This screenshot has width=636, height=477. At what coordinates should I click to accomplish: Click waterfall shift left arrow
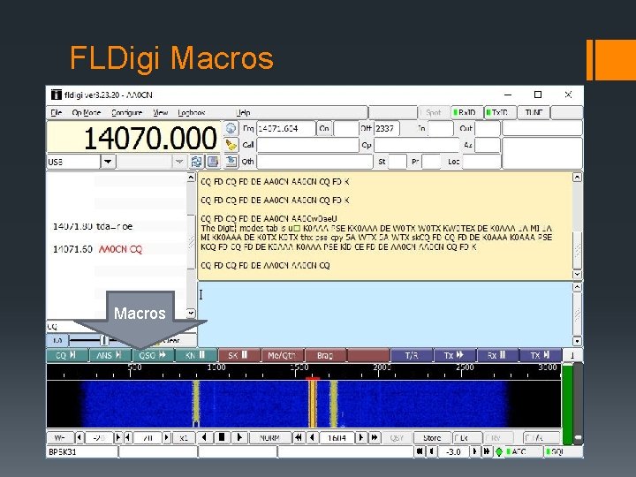[204, 437]
